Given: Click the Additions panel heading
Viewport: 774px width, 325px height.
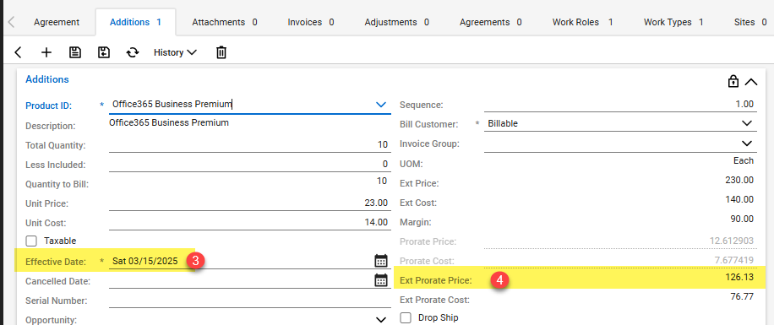Looking at the screenshot, I should coord(46,79).
